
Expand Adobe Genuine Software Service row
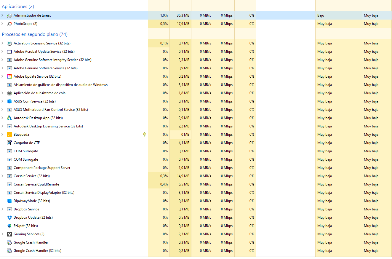(x=2, y=68)
